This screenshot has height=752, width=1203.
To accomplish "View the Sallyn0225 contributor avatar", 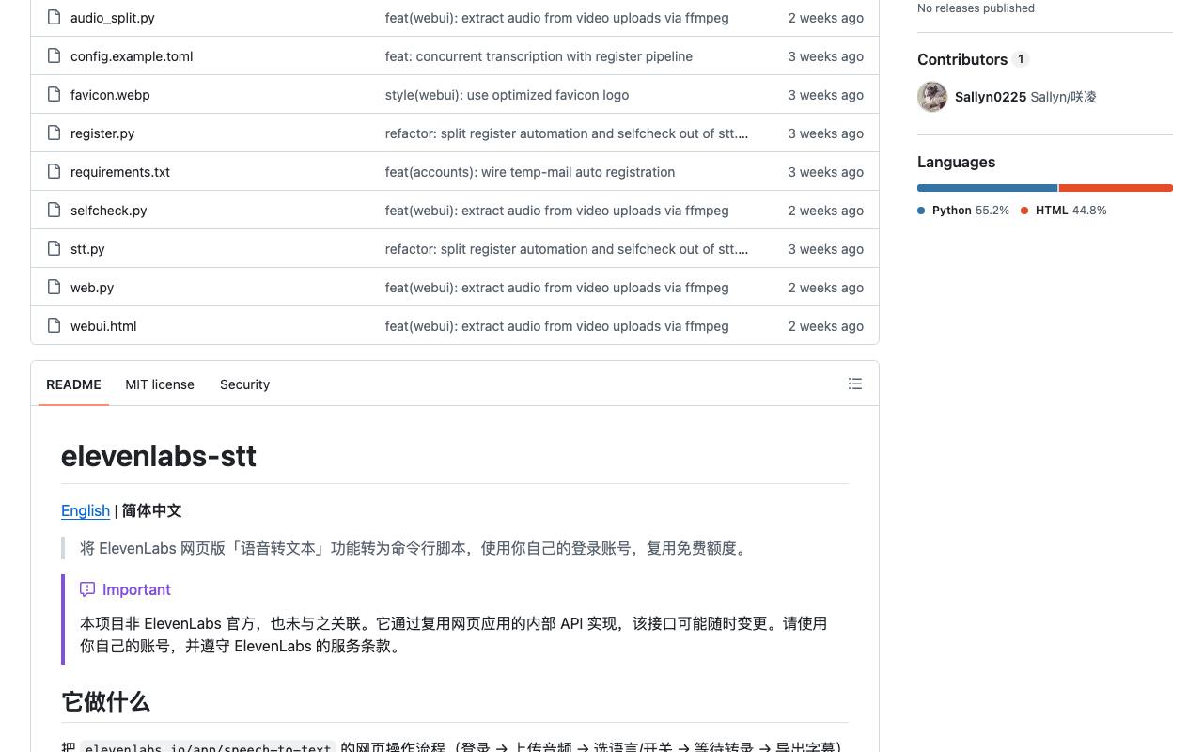I will (x=932, y=97).
